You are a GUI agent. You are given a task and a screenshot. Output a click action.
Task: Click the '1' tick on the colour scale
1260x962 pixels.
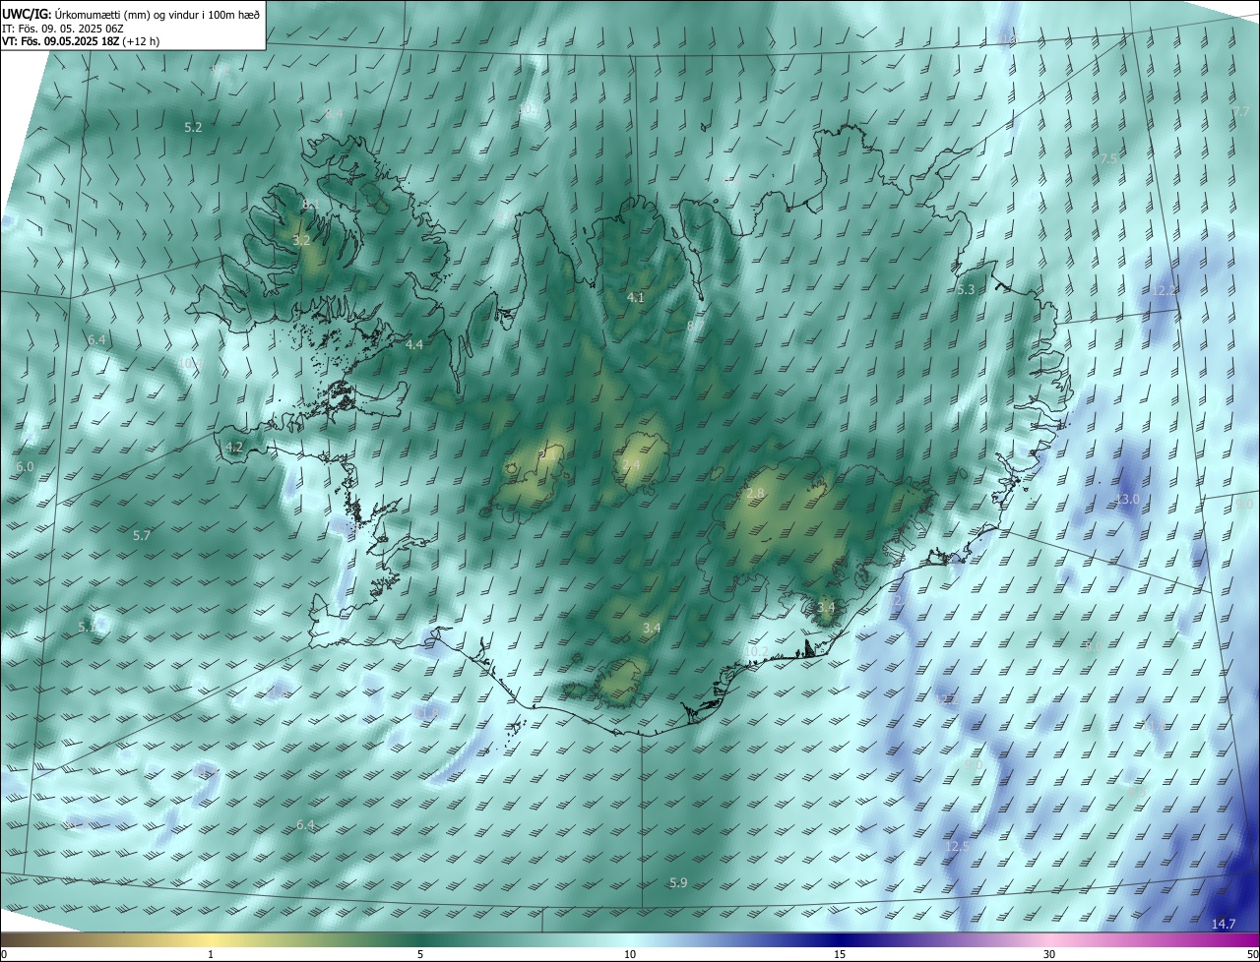pos(211,954)
